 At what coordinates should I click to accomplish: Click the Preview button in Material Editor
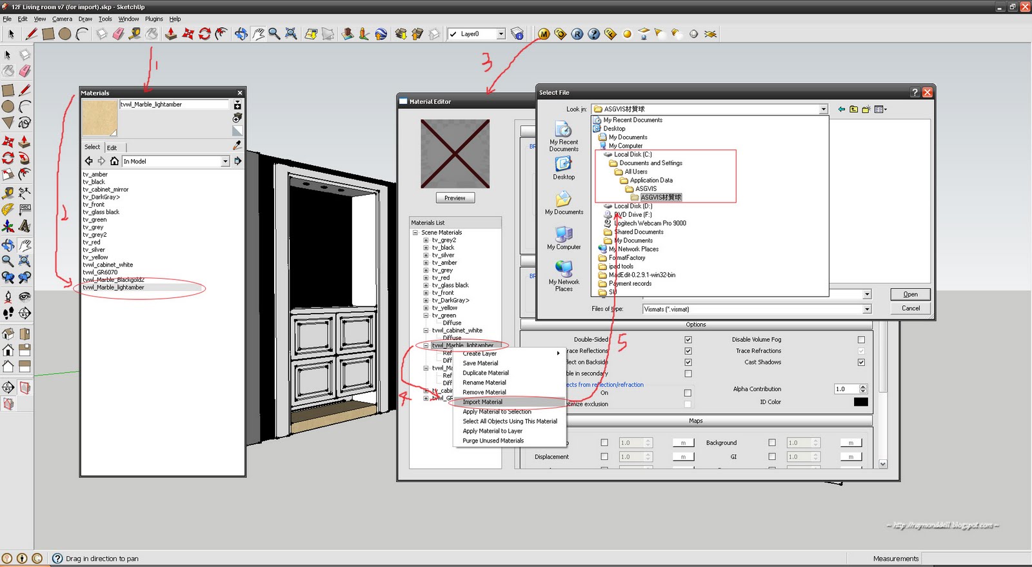[x=455, y=198]
